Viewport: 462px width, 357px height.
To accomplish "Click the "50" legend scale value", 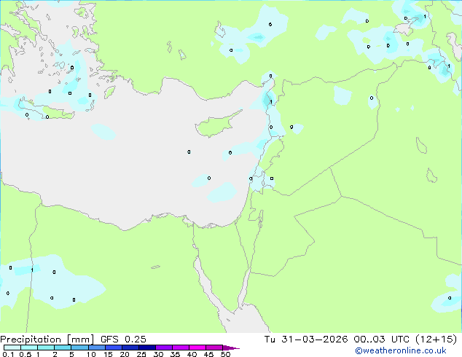I will [226, 354].
